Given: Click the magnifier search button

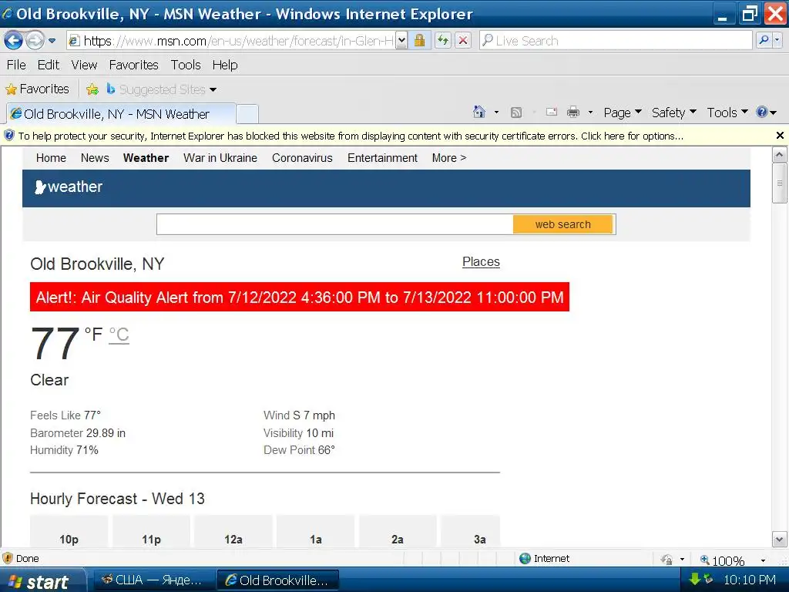Looking at the screenshot, I should coord(764,40).
